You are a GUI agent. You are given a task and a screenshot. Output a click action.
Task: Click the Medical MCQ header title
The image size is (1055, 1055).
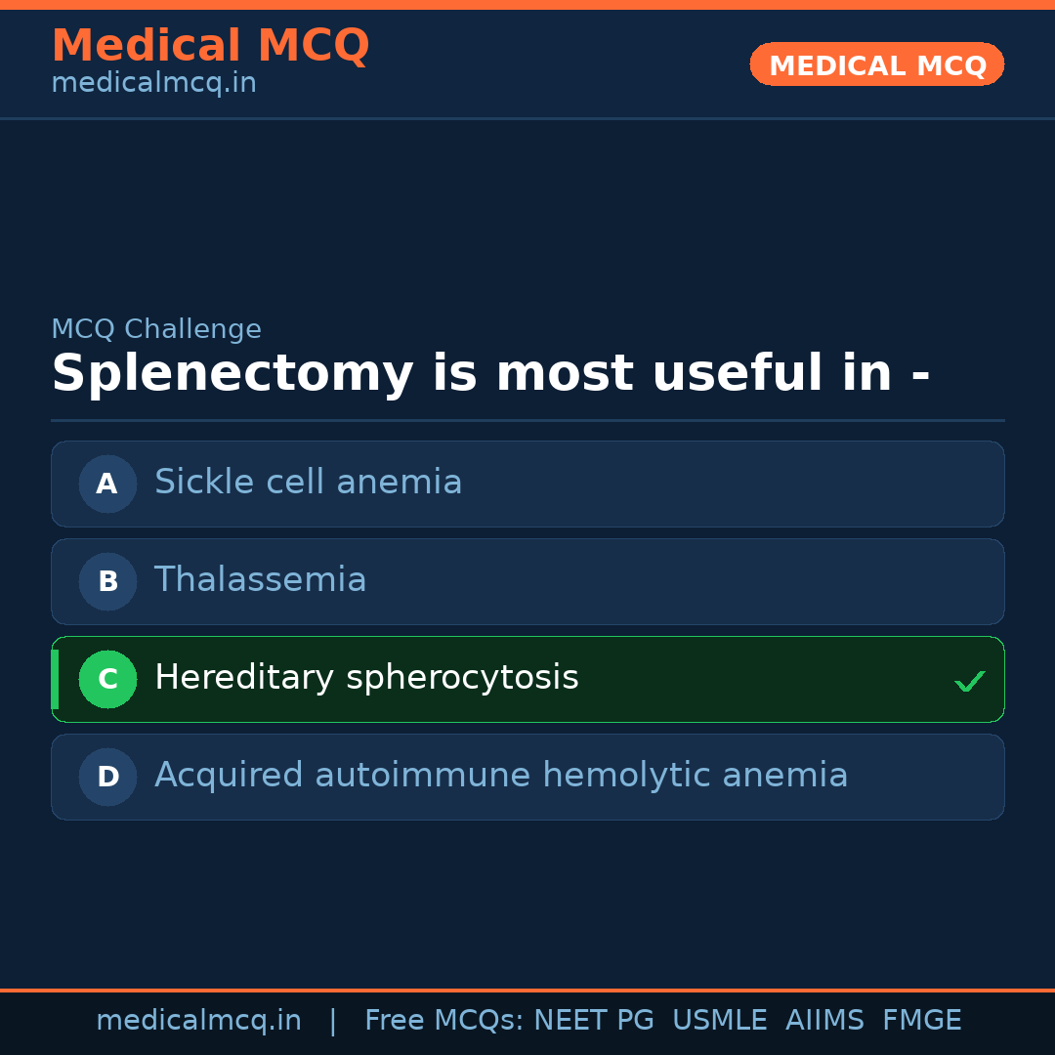pos(210,46)
